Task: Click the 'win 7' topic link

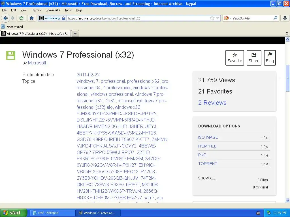Action: point(149,198)
